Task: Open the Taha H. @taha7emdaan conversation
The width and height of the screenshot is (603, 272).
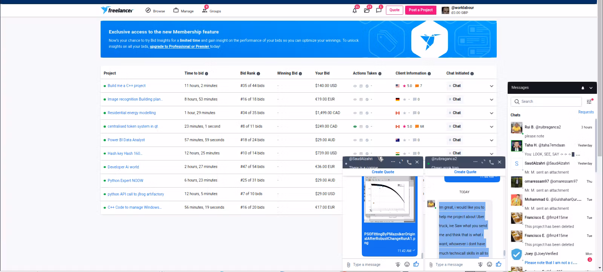Action: (x=552, y=149)
